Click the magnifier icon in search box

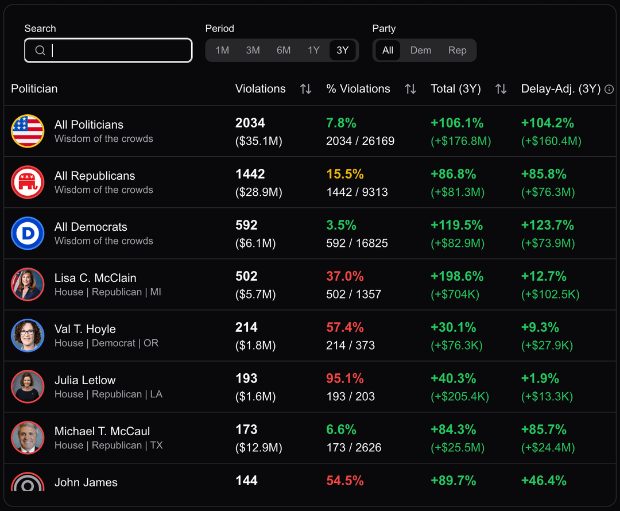point(40,51)
